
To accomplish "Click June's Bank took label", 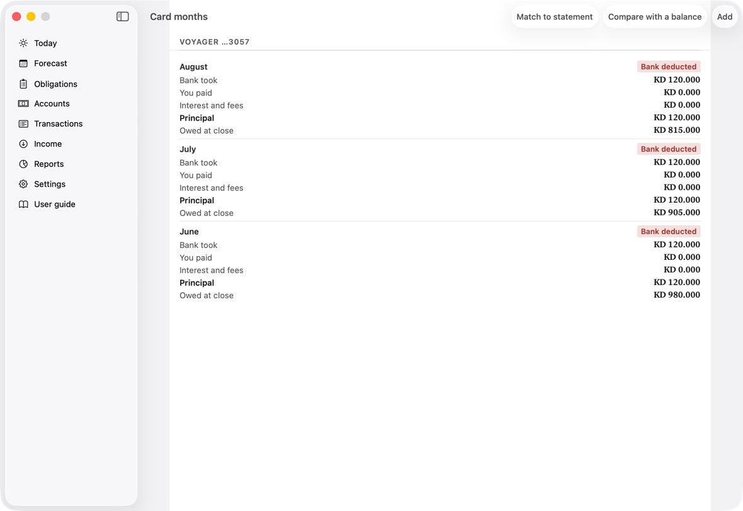I will pyautogui.click(x=198, y=245).
